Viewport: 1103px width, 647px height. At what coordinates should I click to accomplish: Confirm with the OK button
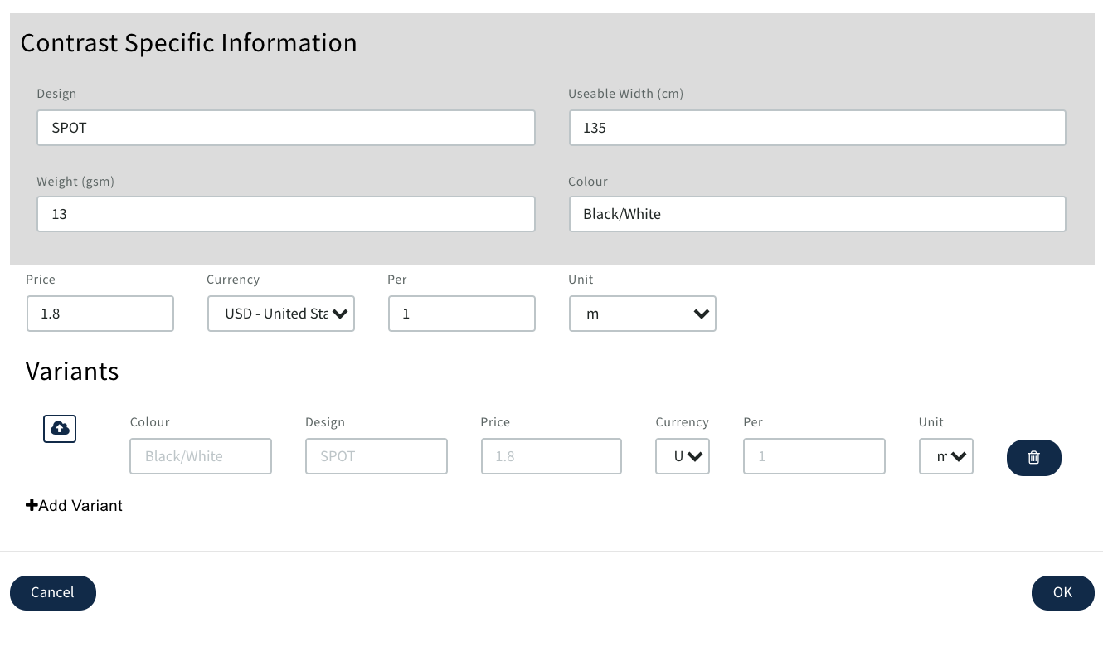[1062, 592]
